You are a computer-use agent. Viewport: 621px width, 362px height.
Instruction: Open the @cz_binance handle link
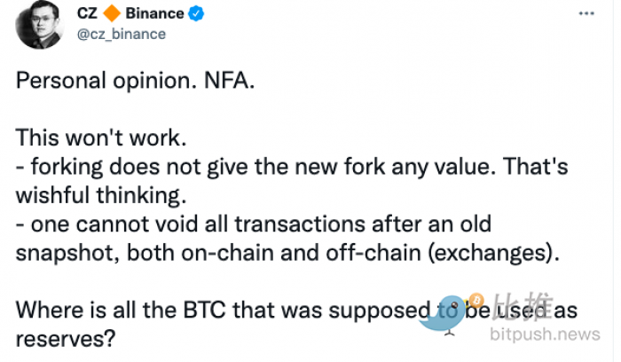point(121,33)
